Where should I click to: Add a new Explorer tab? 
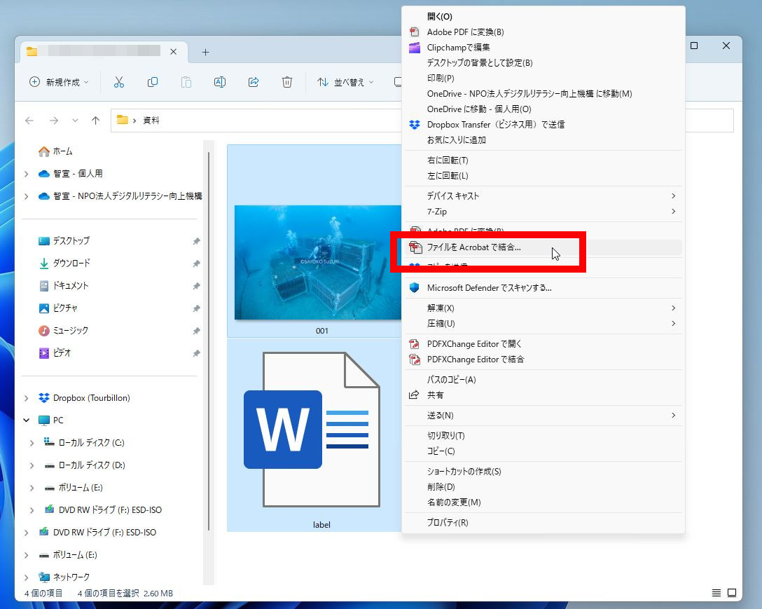coord(206,52)
